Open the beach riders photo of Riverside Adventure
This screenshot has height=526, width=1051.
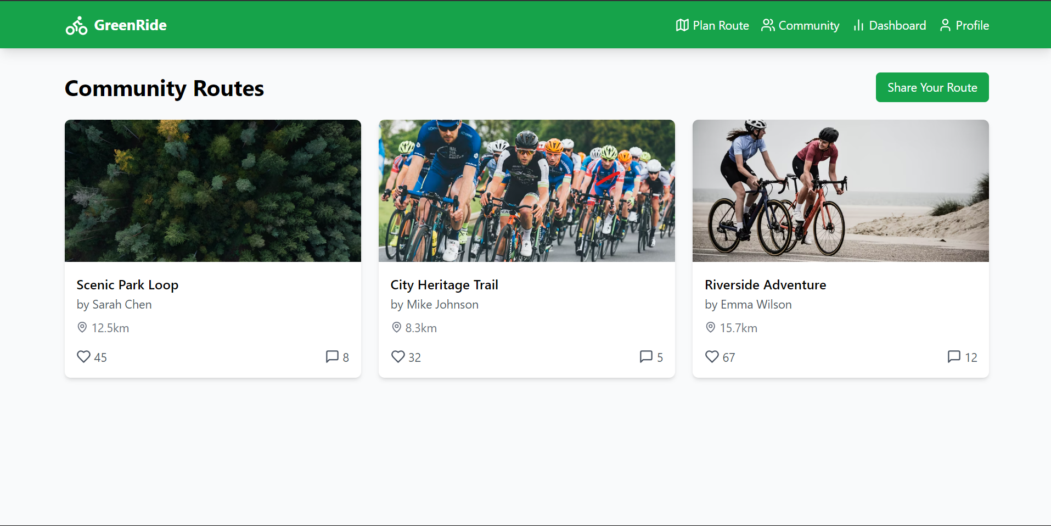coord(841,191)
